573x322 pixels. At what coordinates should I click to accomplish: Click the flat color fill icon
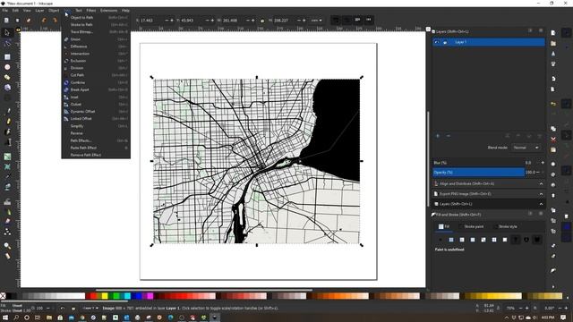click(451, 240)
